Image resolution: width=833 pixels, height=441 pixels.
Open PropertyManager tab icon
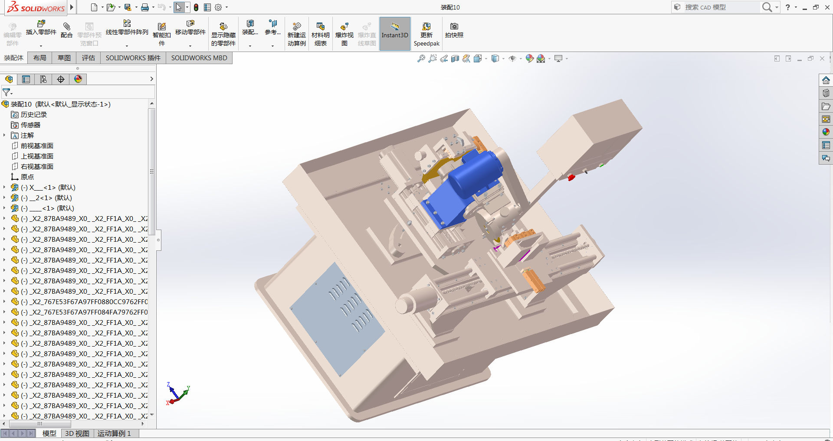[x=26, y=79]
